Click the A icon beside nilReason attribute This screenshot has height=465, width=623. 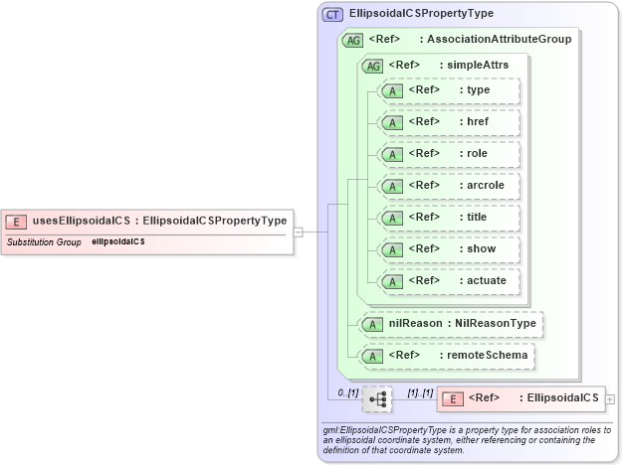[x=372, y=325]
